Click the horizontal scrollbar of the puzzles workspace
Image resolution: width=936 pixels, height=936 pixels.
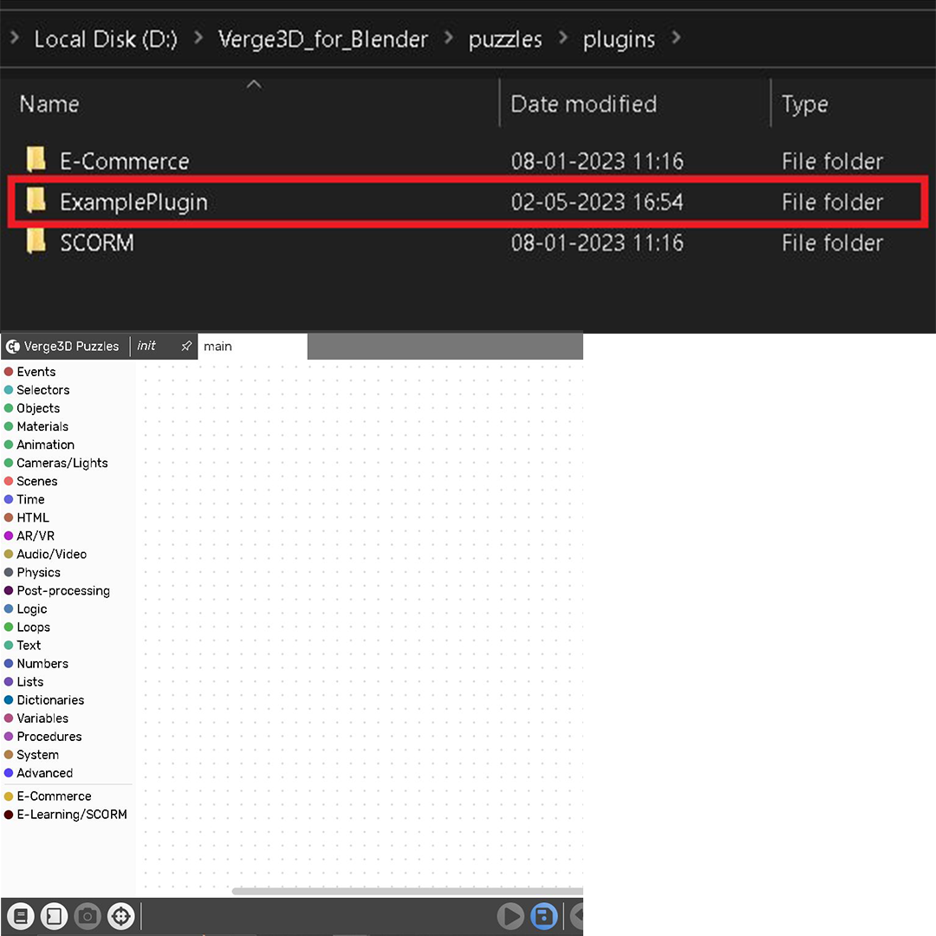407,891
